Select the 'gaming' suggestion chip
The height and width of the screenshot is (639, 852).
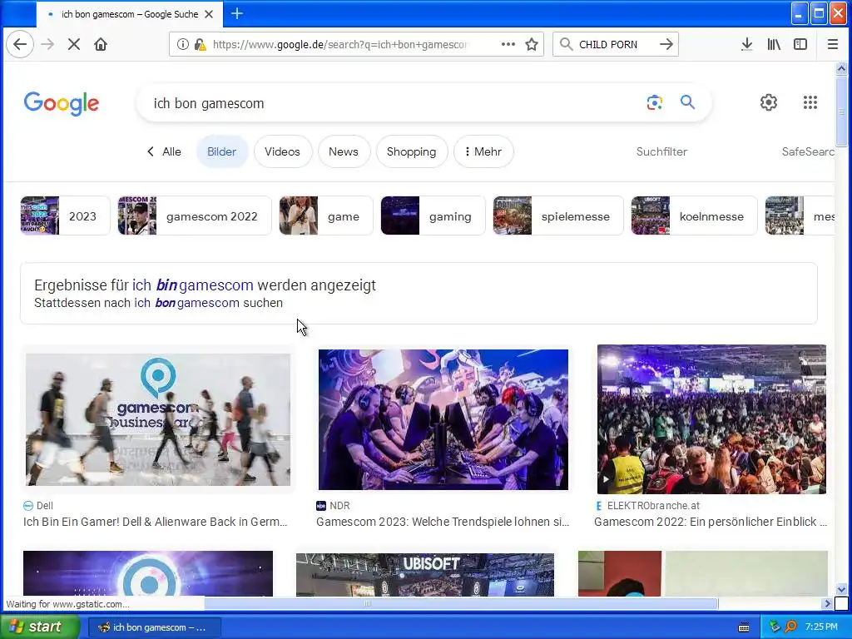pos(433,215)
